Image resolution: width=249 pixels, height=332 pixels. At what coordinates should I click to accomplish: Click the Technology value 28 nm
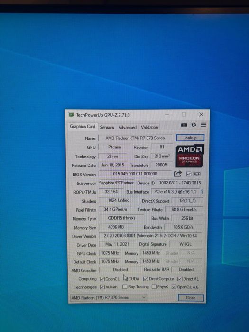tap(112, 156)
